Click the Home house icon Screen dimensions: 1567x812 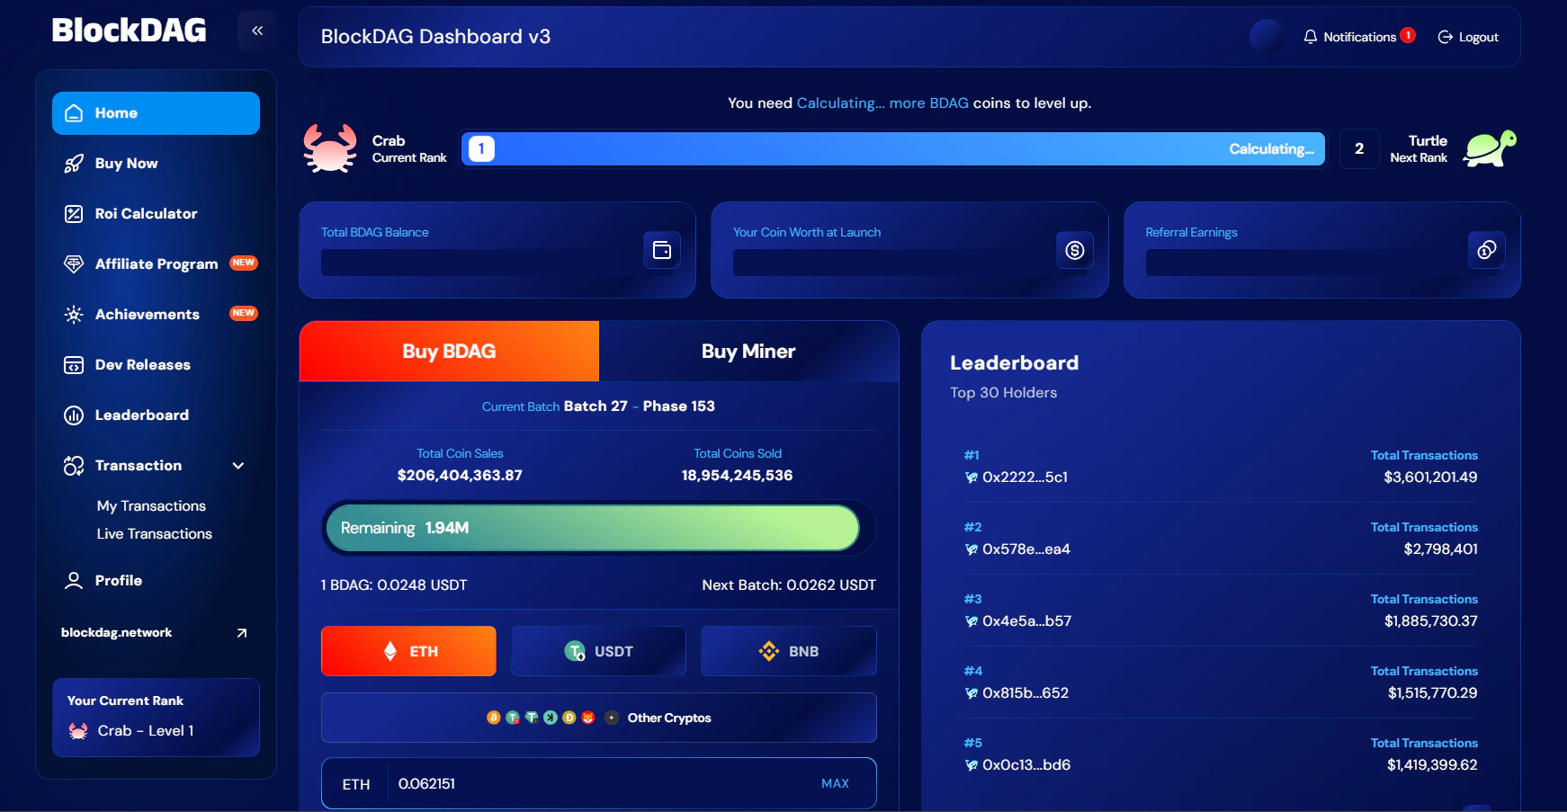(75, 113)
